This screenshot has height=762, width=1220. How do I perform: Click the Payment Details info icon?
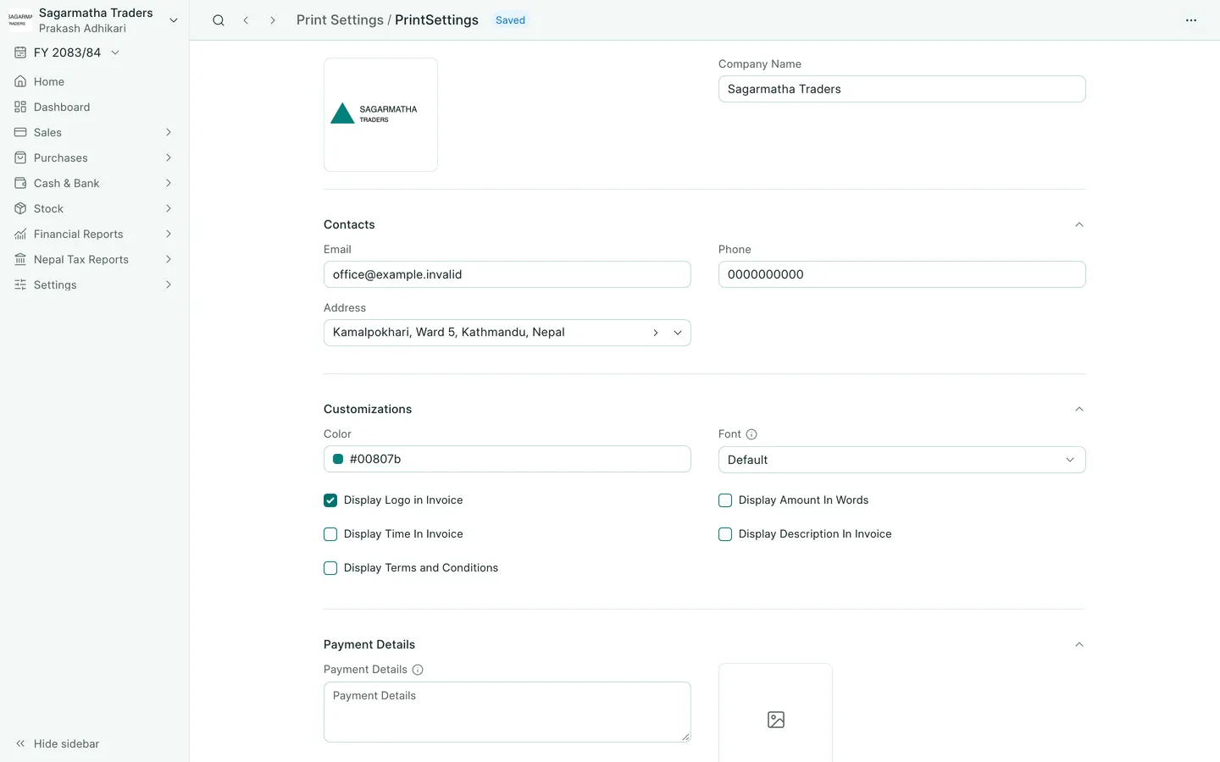click(418, 670)
